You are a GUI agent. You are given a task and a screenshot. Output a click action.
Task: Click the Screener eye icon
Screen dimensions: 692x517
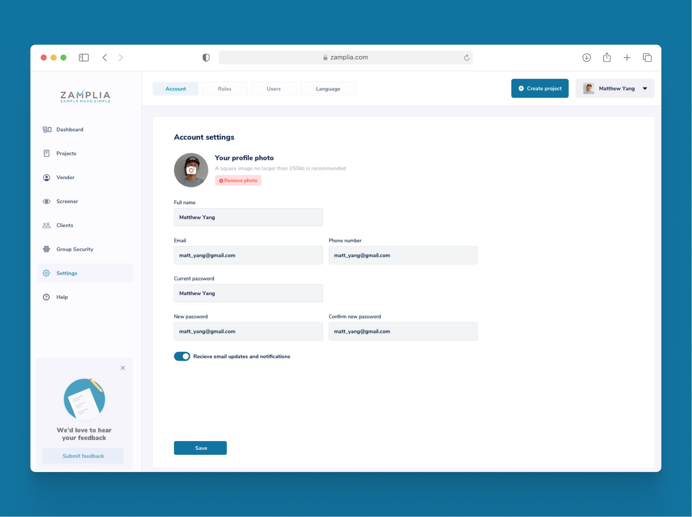click(x=47, y=201)
